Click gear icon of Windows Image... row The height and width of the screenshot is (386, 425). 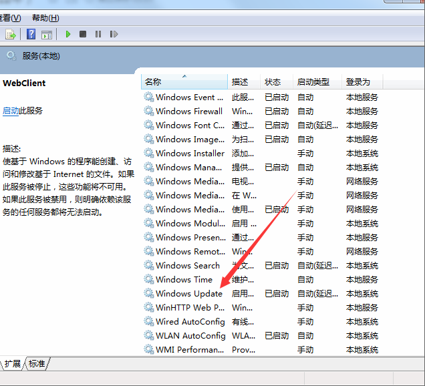point(149,139)
